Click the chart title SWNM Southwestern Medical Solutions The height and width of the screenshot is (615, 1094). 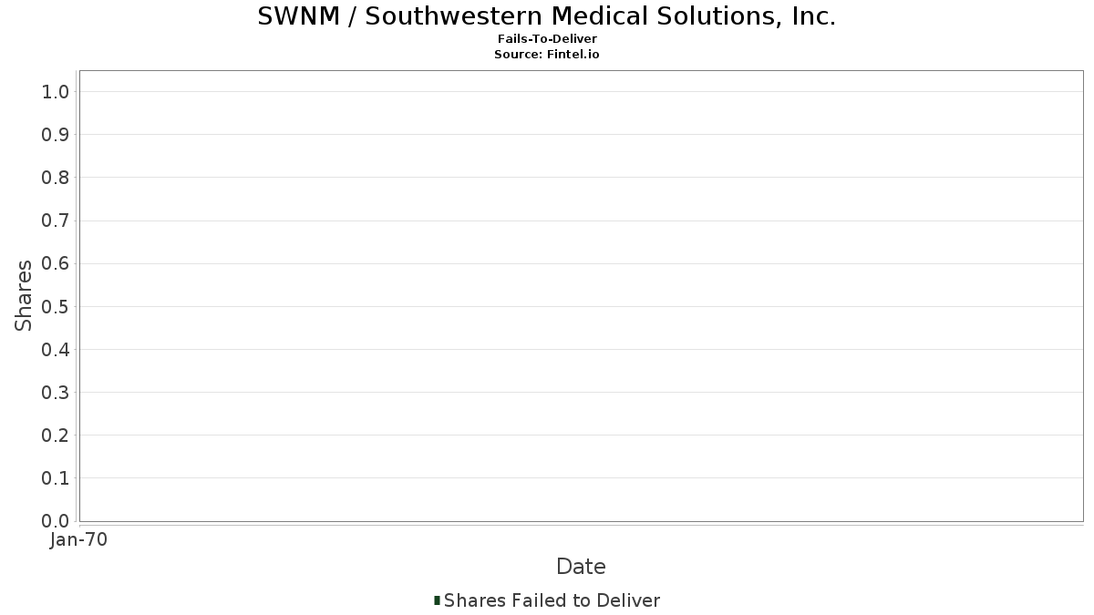tap(547, 16)
